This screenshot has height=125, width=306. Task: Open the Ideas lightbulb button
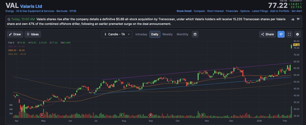coord(33,34)
